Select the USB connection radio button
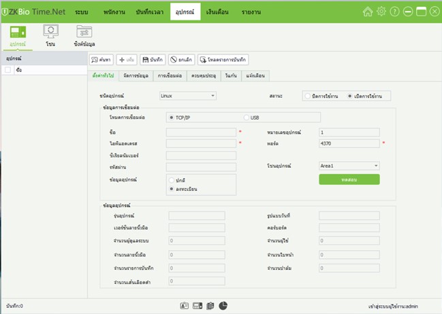This screenshot has height=314, width=442. (x=247, y=118)
